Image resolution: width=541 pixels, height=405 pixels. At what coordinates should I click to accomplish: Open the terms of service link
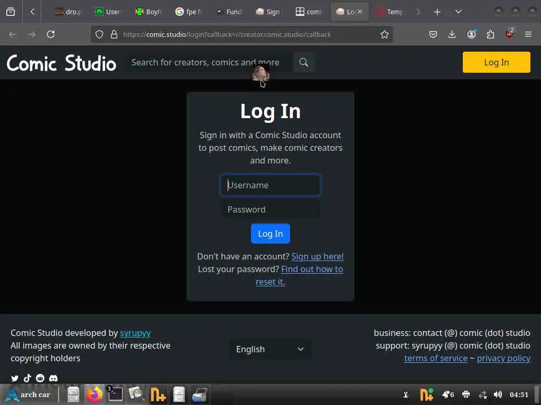tap(436, 358)
